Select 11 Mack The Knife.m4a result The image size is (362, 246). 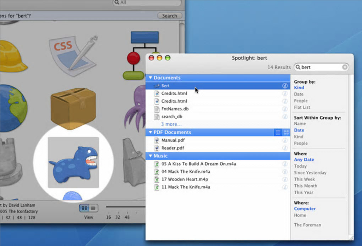(x=218, y=187)
